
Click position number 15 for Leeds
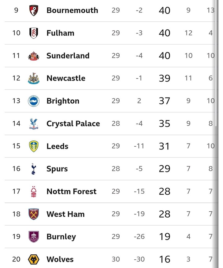pos(16,146)
